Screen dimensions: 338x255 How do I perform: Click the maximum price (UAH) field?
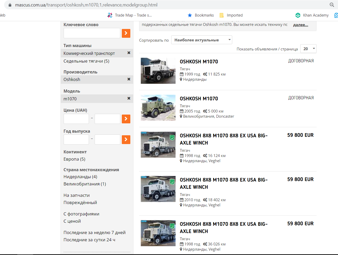(x=107, y=119)
